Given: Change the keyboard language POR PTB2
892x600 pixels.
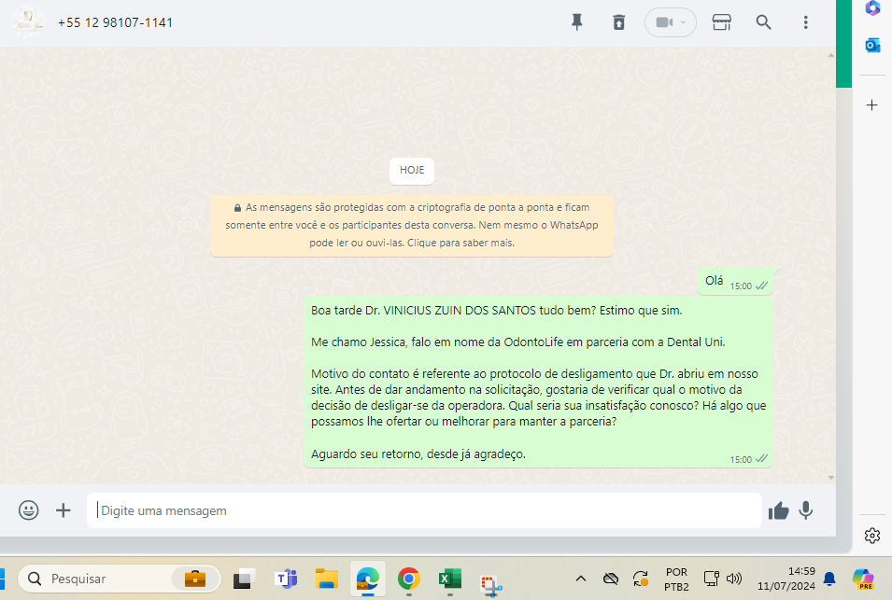Looking at the screenshot, I should coord(676,579).
